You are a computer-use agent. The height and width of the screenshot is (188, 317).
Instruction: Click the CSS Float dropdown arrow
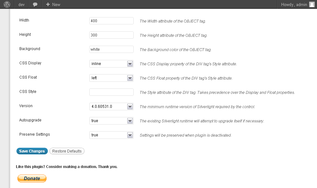130,78
